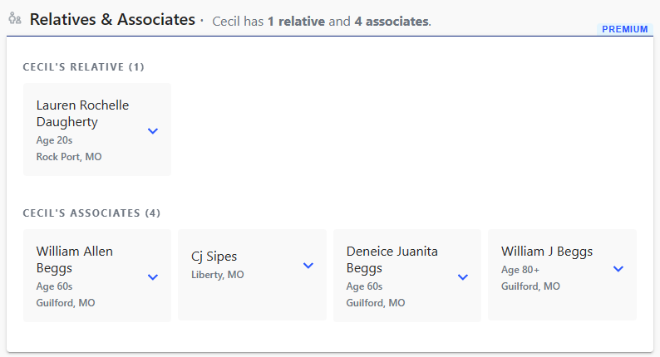Click the '4 associates' summary text

(x=392, y=22)
